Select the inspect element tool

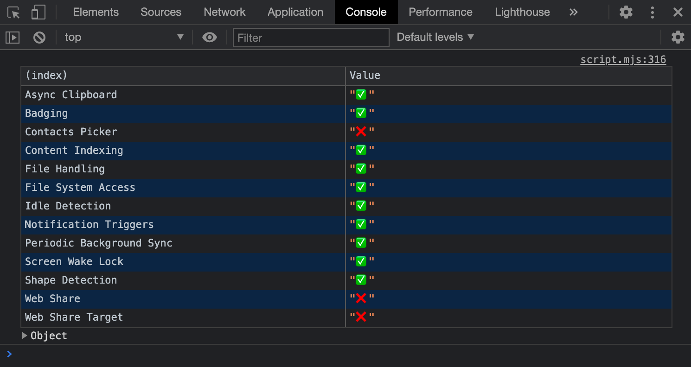coord(13,12)
